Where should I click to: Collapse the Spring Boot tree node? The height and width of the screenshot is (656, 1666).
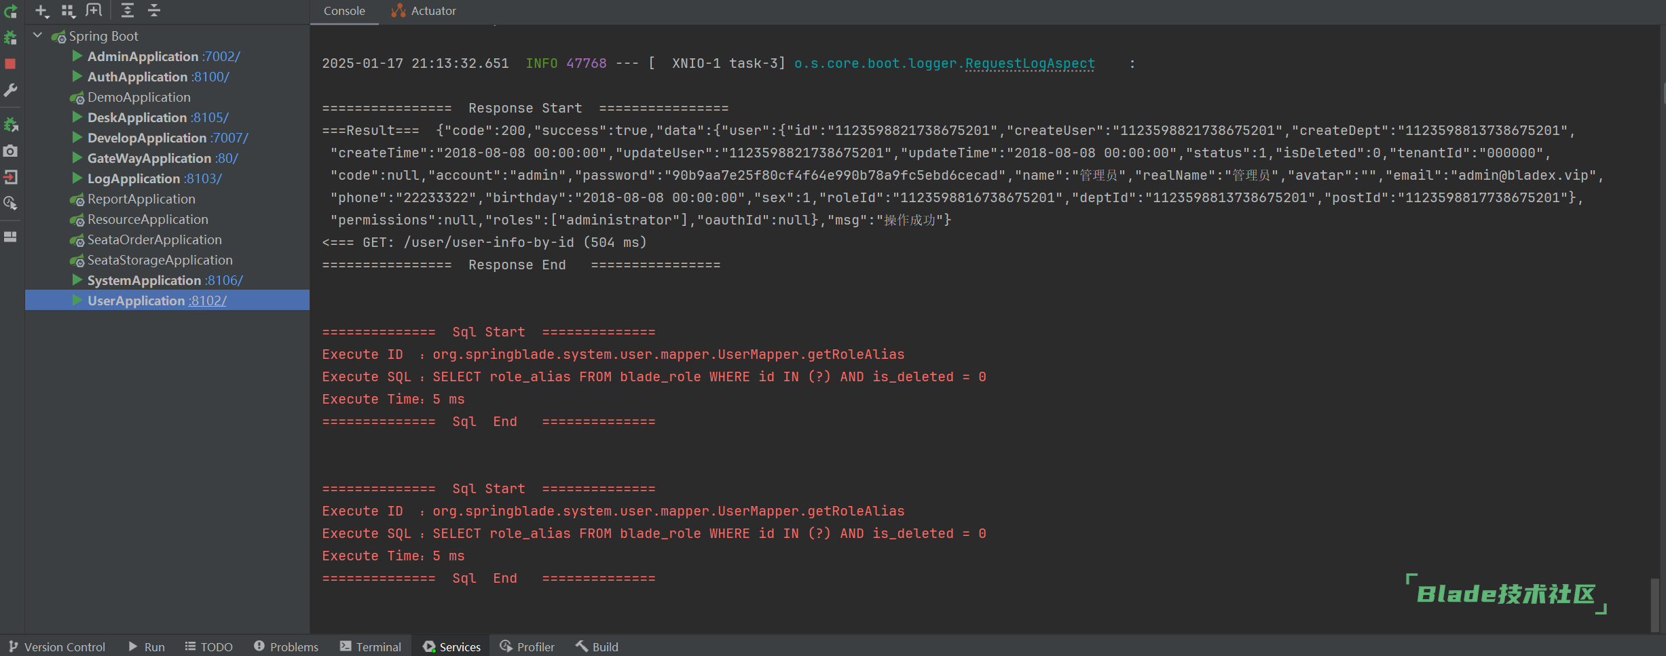click(38, 35)
